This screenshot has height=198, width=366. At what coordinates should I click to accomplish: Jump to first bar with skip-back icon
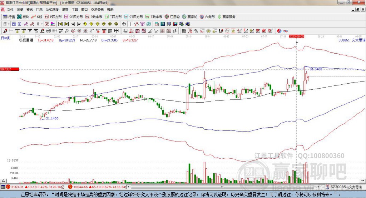(60, 24)
